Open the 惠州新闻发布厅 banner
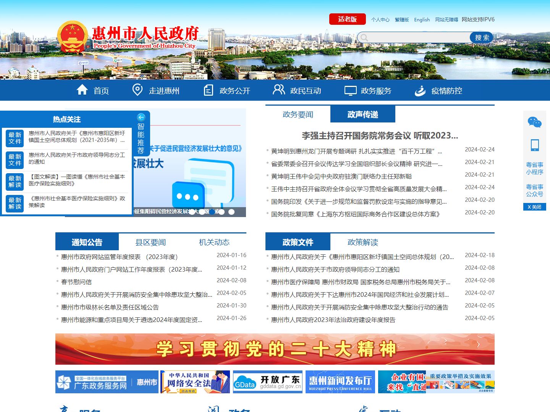The width and height of the screenshot is (550, 412). (x=340, y=382)
